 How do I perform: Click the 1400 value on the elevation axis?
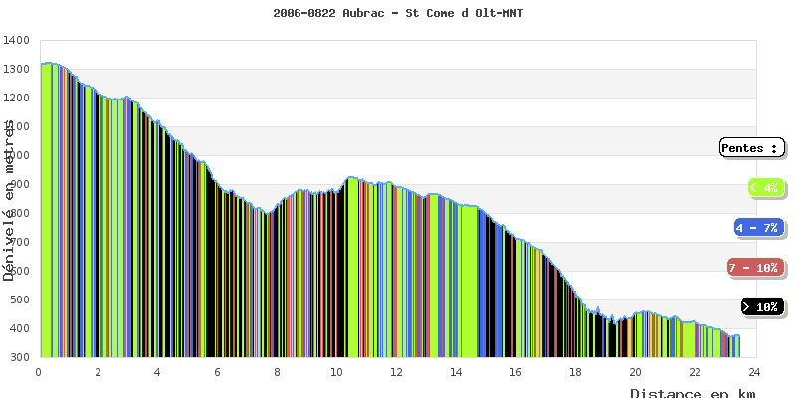click(x=17, y=41)
